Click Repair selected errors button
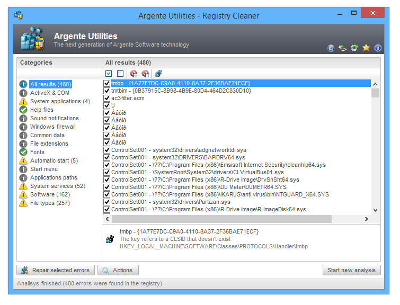400x305 pixels. 56,270
